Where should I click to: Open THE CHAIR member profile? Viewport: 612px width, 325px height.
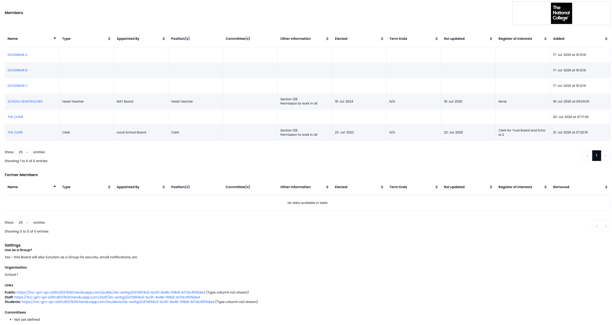[x=15, y=117]
